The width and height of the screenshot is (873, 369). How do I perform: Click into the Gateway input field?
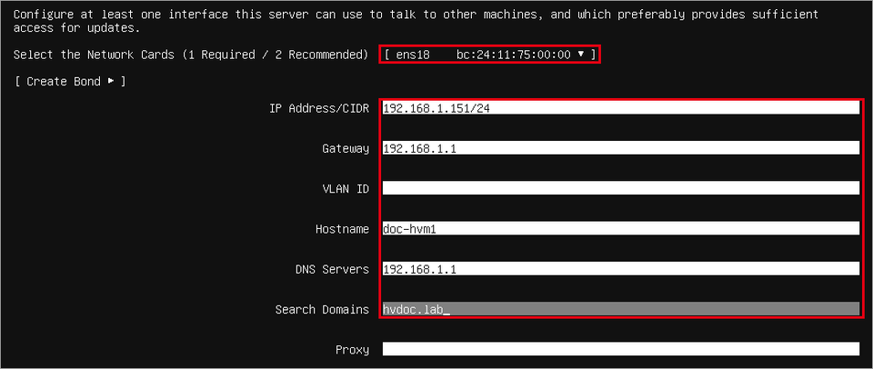(x=621, y=148)
